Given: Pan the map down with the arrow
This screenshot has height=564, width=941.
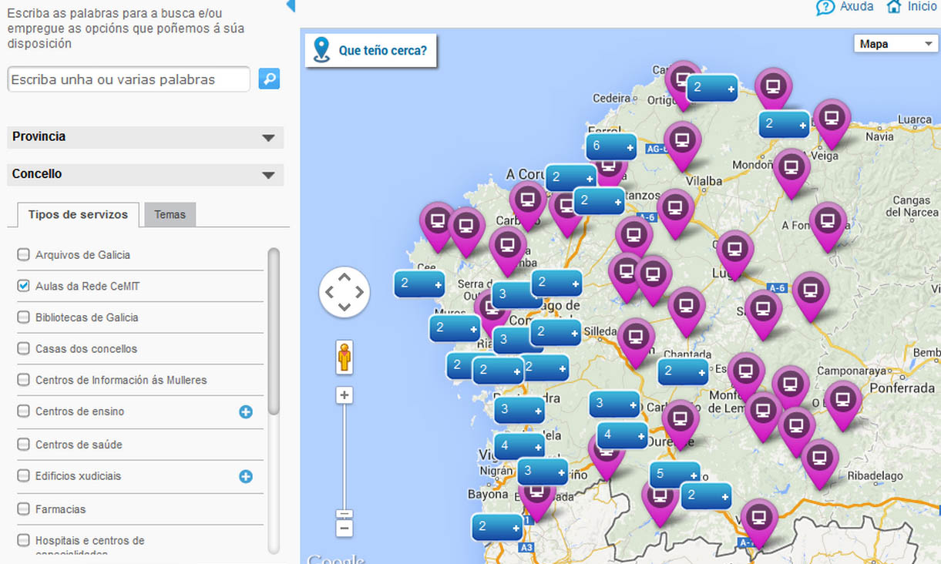Looking at the screenshot, I should (344, 307).
